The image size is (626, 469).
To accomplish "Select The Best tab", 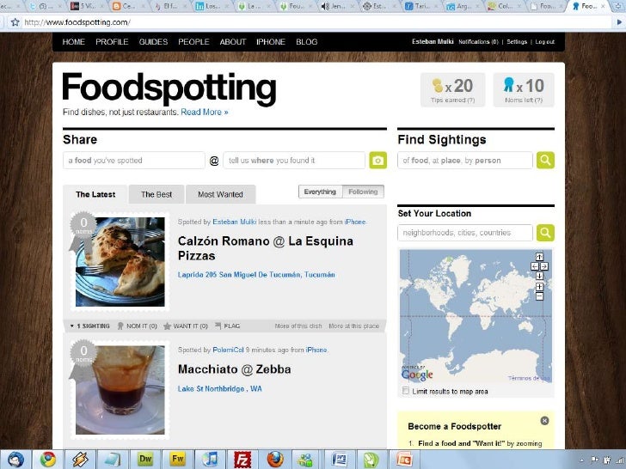I will 156,195.
